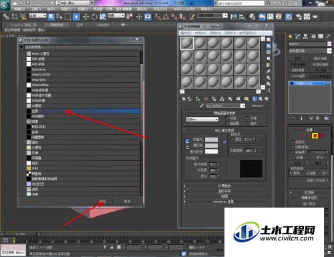
Task: Open 视图 reference coordinate system dropdown
Action: pos(116,16)
